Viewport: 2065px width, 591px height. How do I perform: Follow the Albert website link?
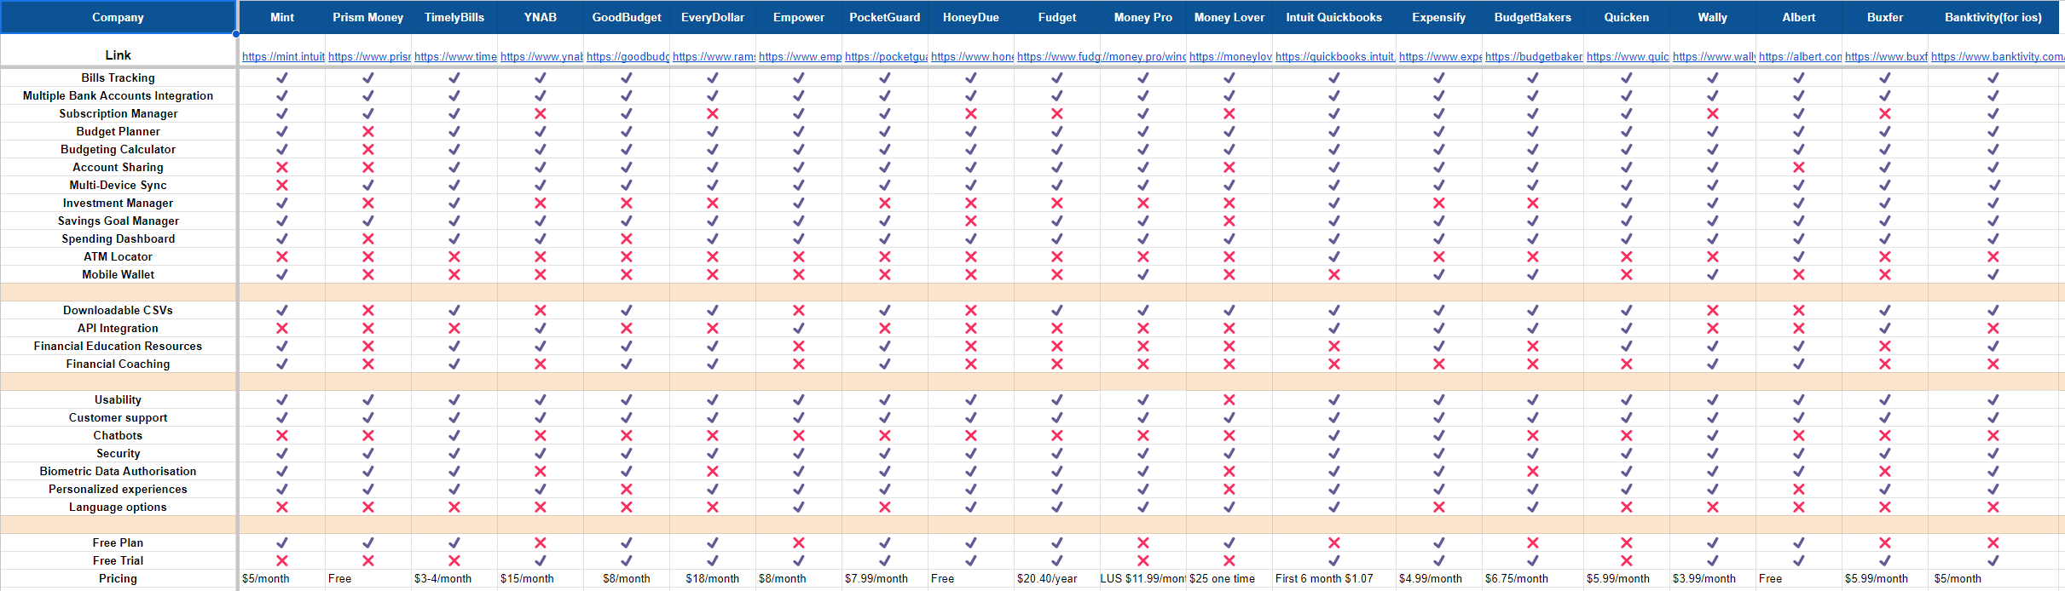pos(1800,57)
